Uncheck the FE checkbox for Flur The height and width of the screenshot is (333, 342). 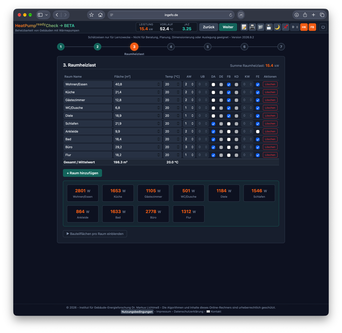258,155
